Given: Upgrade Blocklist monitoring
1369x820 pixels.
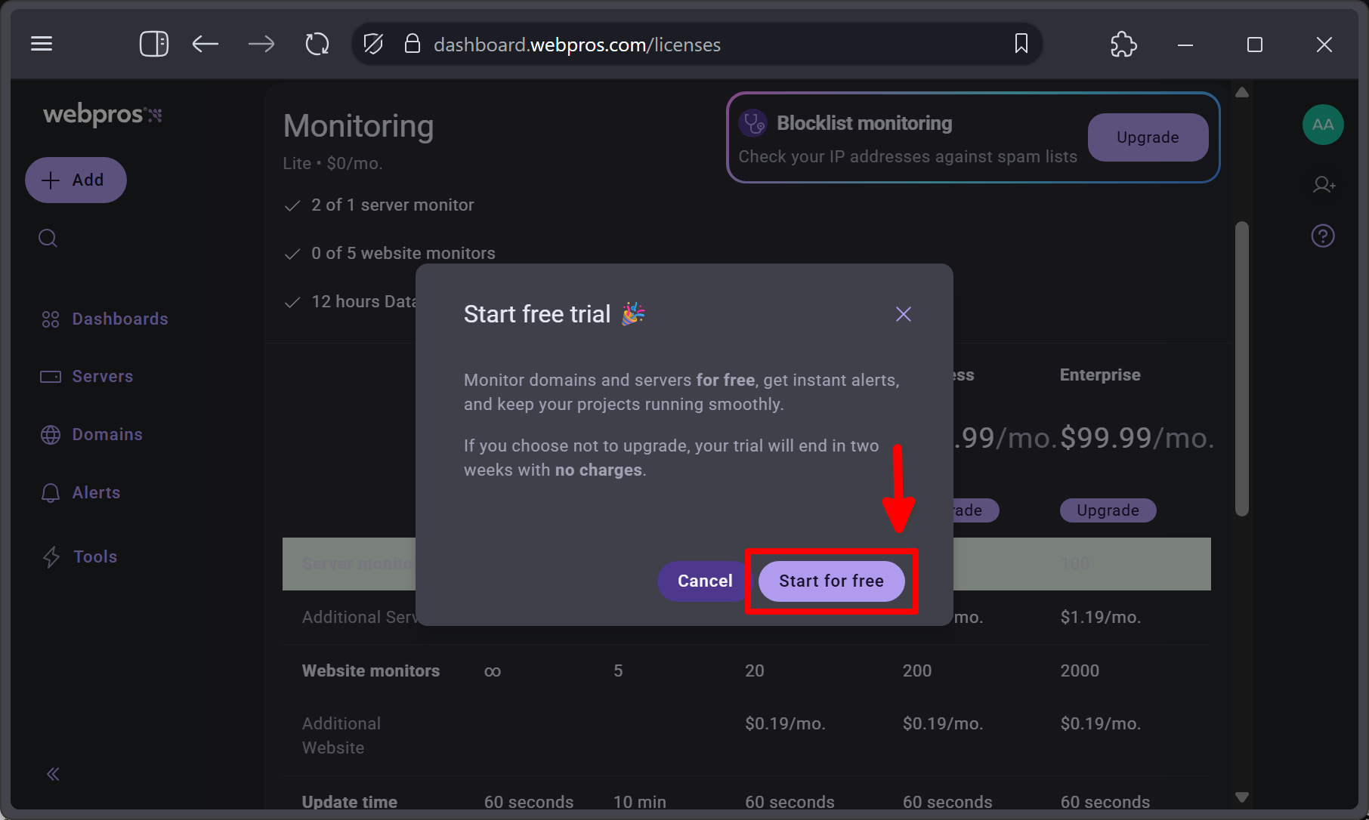Looking at the screenshot, I should coord(1148,137).
